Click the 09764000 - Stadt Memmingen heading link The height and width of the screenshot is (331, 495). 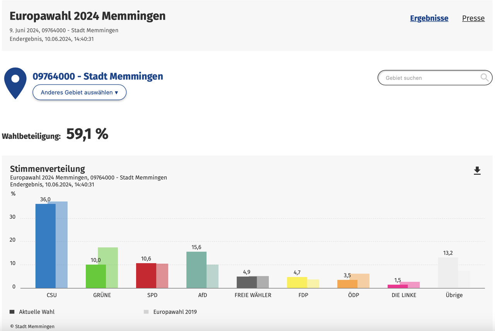click(98, 76)
